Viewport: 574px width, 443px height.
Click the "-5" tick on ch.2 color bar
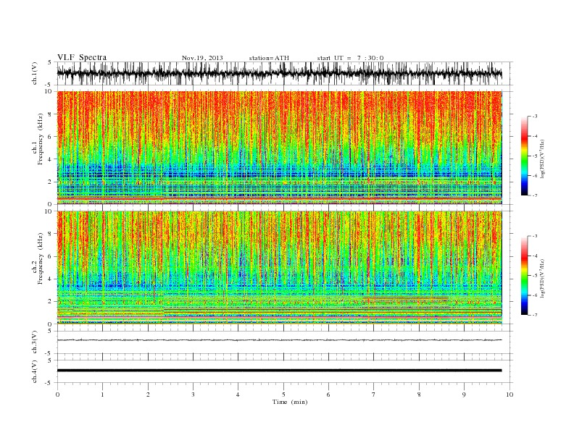(534, 276)
